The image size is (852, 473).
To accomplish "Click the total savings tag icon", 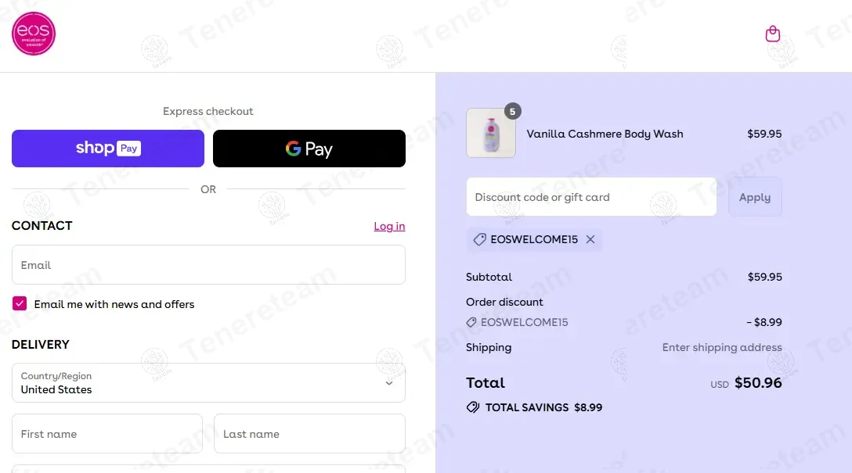I will pos(472,407).
